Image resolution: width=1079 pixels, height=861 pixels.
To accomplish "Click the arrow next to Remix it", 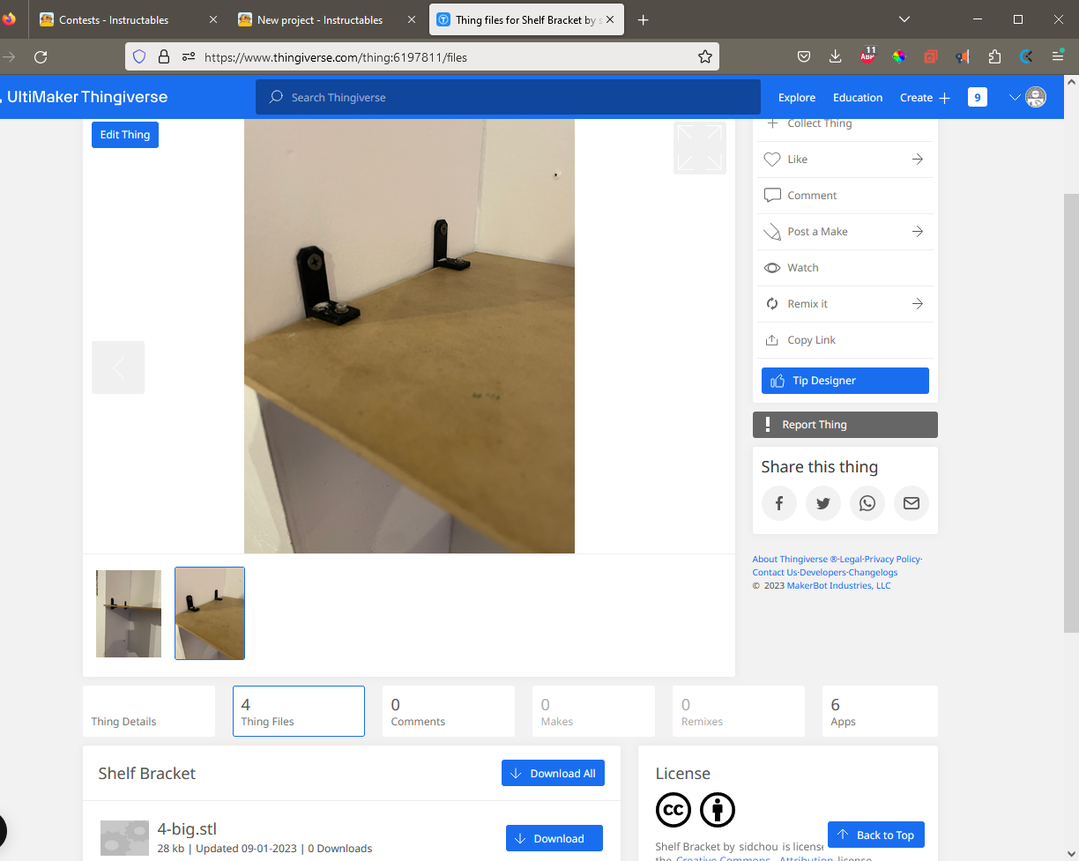I will [918, 304].
